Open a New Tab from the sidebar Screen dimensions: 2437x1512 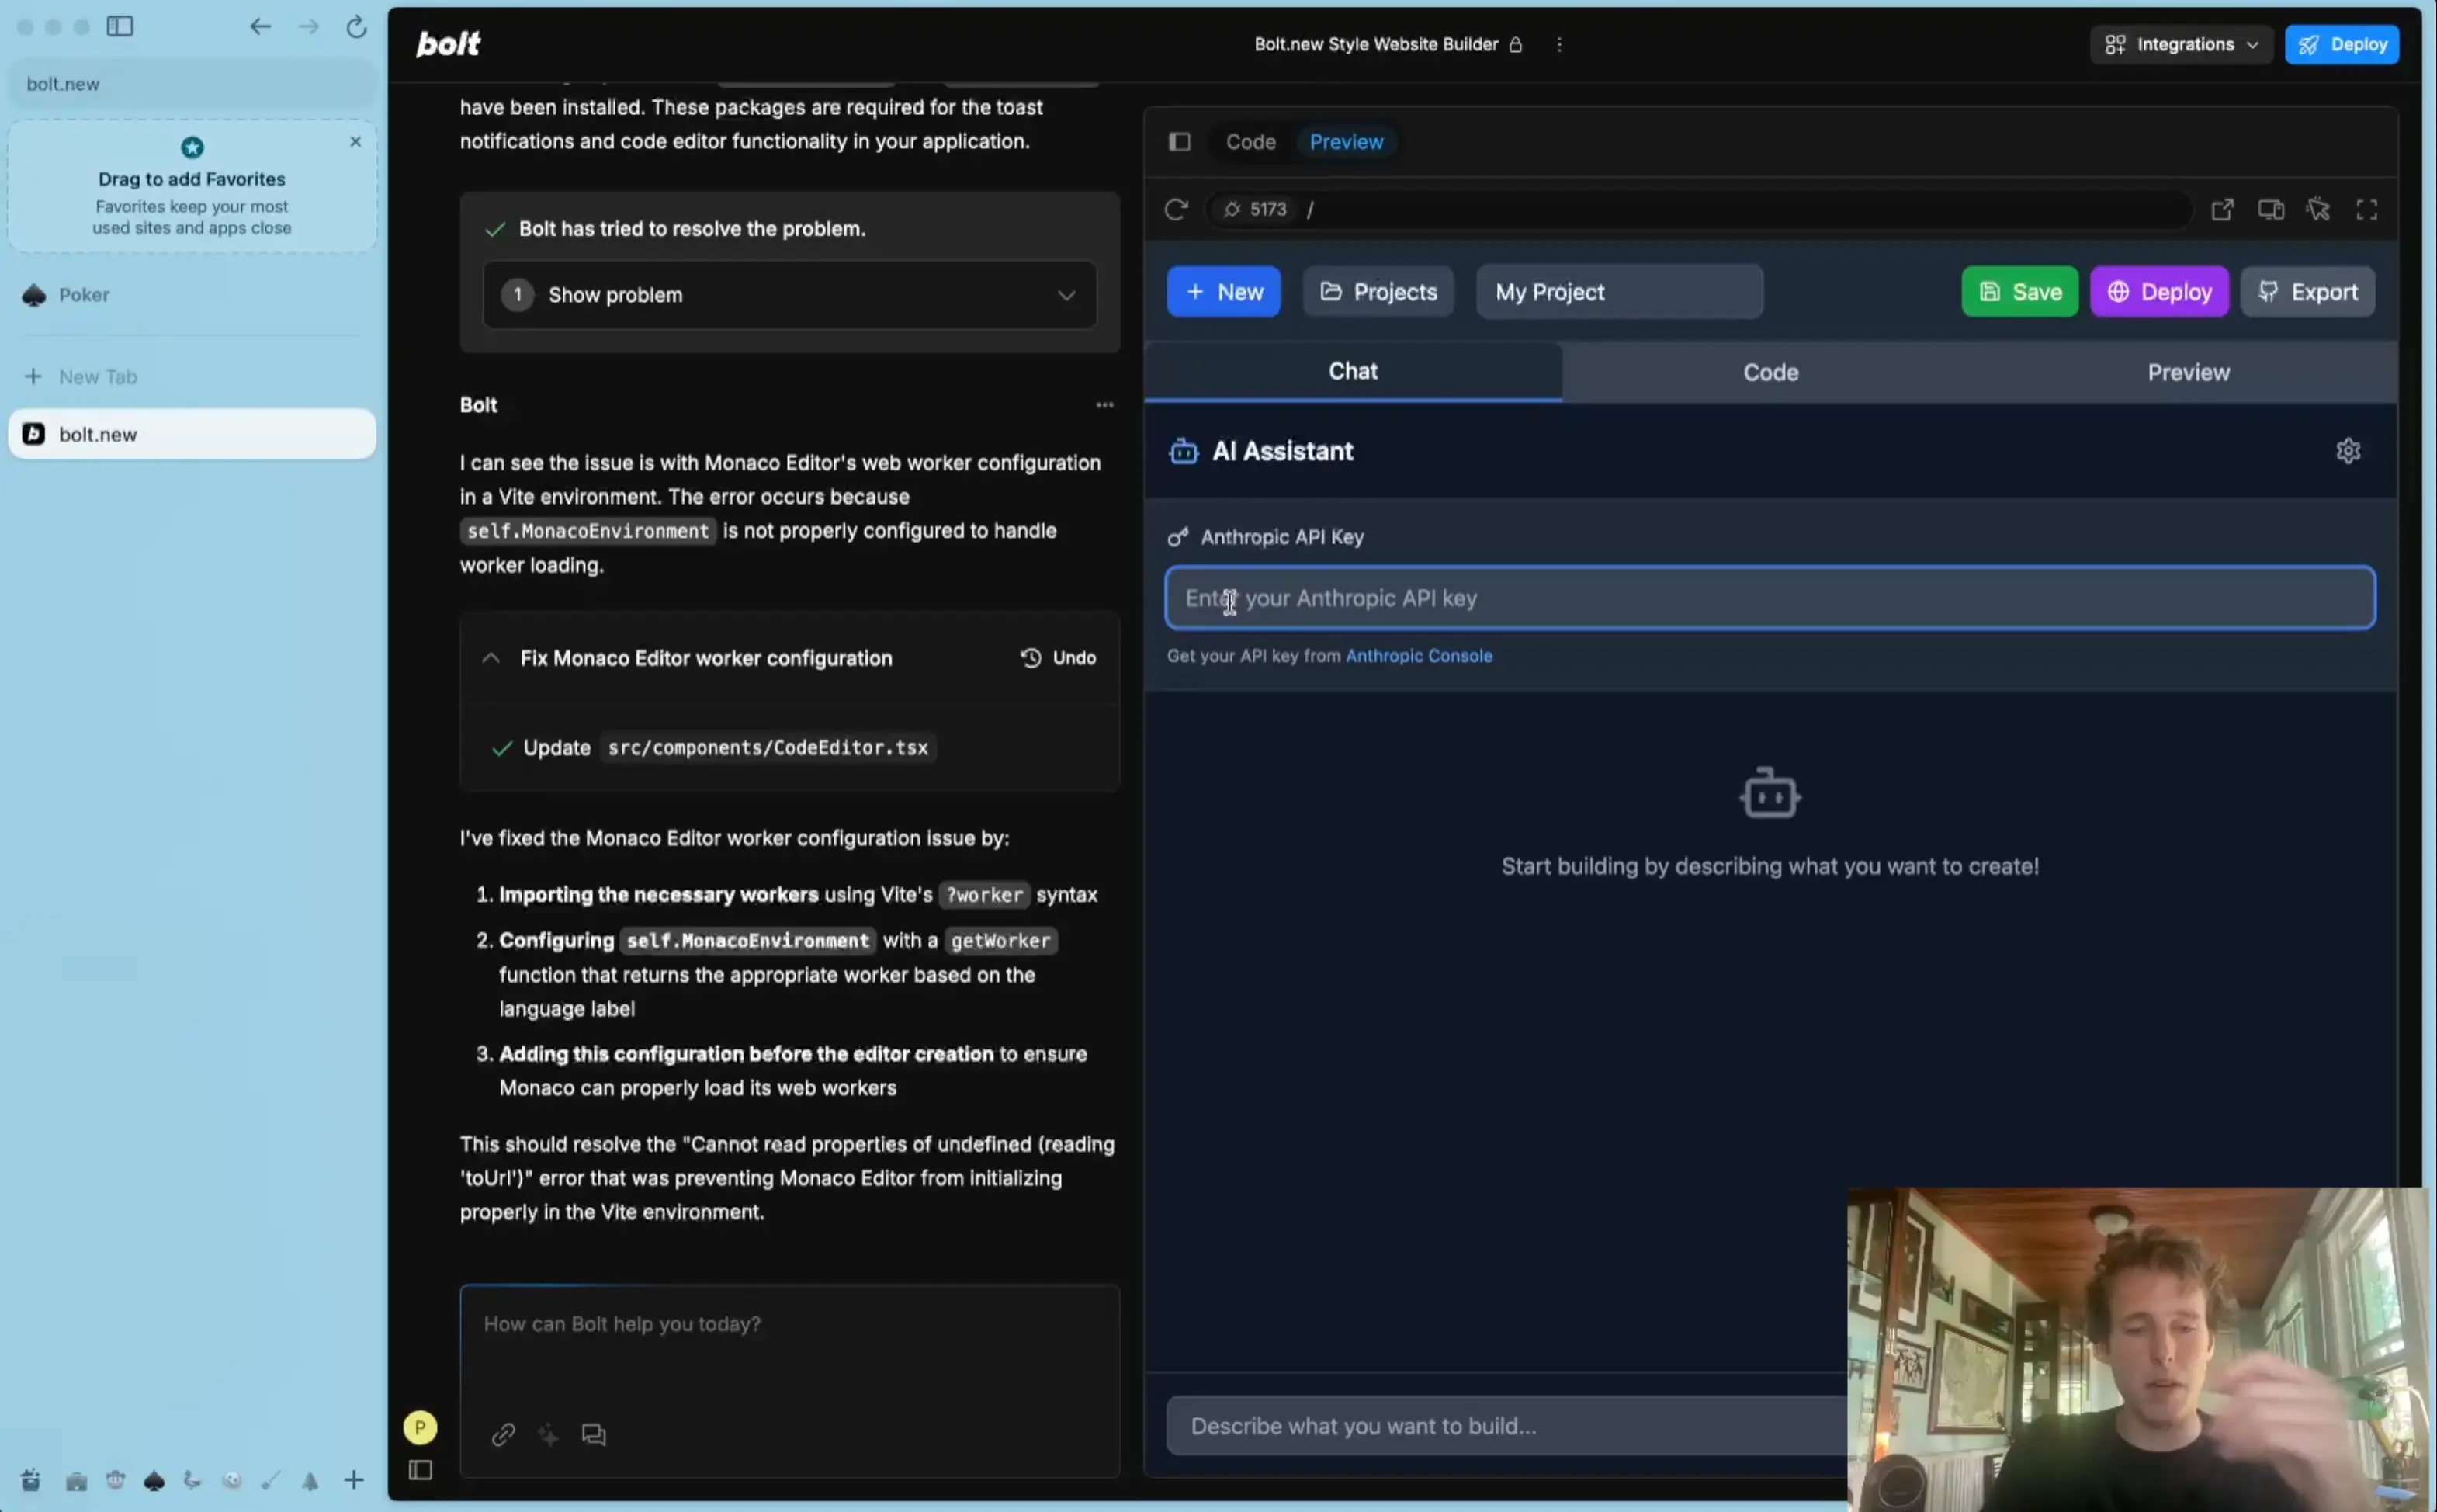click(192, 377)
